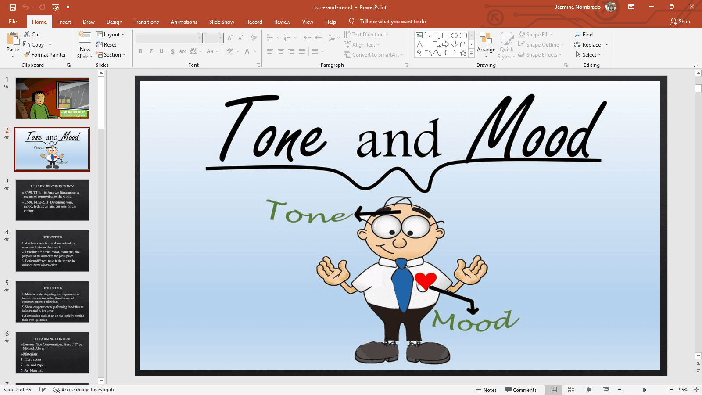Click the Text Direction icon
This screenshot has height=395, width=702.
(347, 34)
